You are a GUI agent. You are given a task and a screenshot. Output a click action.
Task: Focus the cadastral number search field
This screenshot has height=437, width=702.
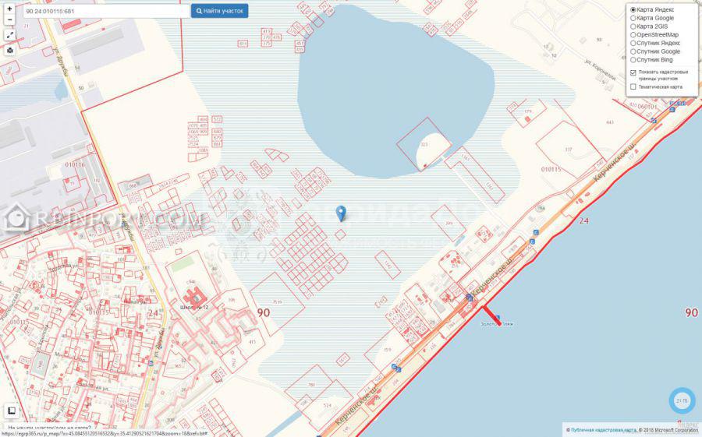tap(107, 11)
